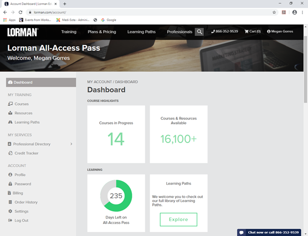Open the Cart (0) link
Viewport: 308px width, 236px height.
click(x=252, y=31)
